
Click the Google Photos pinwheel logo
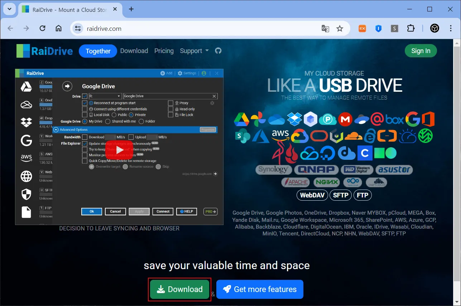click(258, 119)
